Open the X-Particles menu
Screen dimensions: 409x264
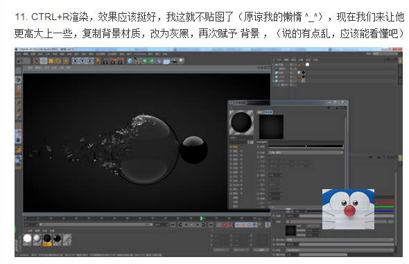pyautogui.click(x=140, y=54)
